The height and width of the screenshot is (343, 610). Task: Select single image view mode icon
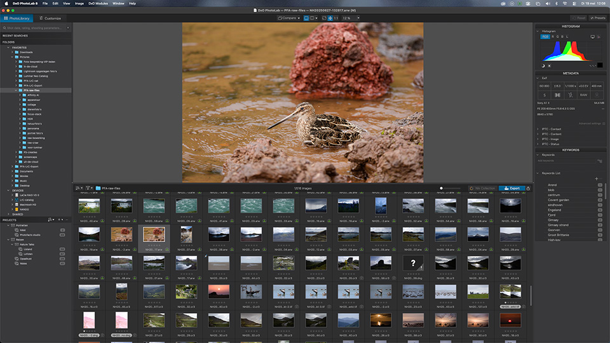[x=306, y=18]
